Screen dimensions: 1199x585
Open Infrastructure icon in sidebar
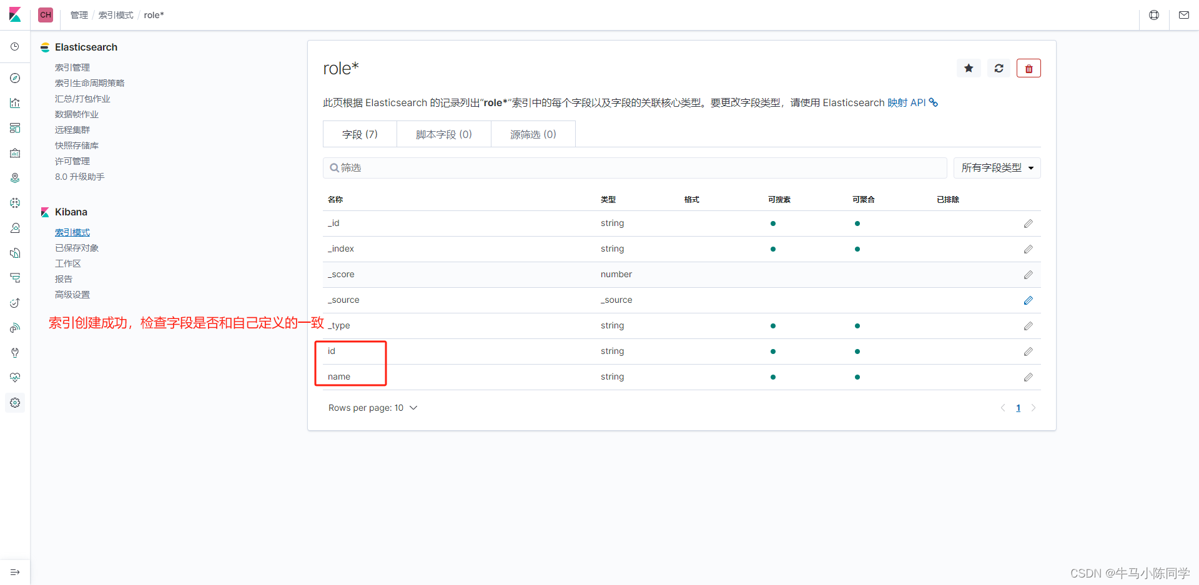tap(15, 228)
